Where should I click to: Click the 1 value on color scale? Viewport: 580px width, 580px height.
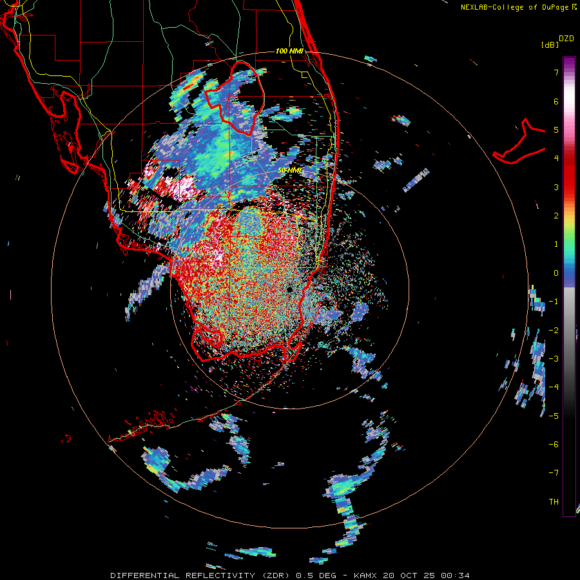556,244
